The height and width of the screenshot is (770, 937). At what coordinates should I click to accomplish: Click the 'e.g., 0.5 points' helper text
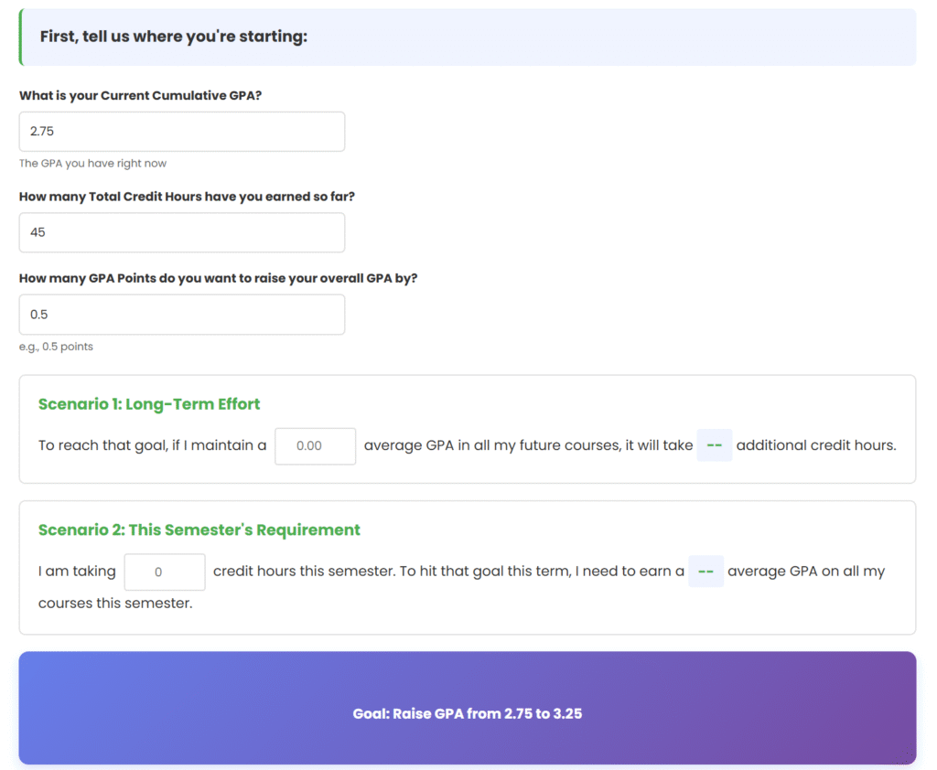56,347
